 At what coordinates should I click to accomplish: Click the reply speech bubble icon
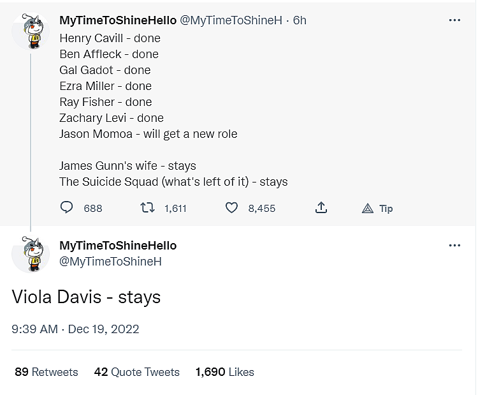click(x=67, y=208)
